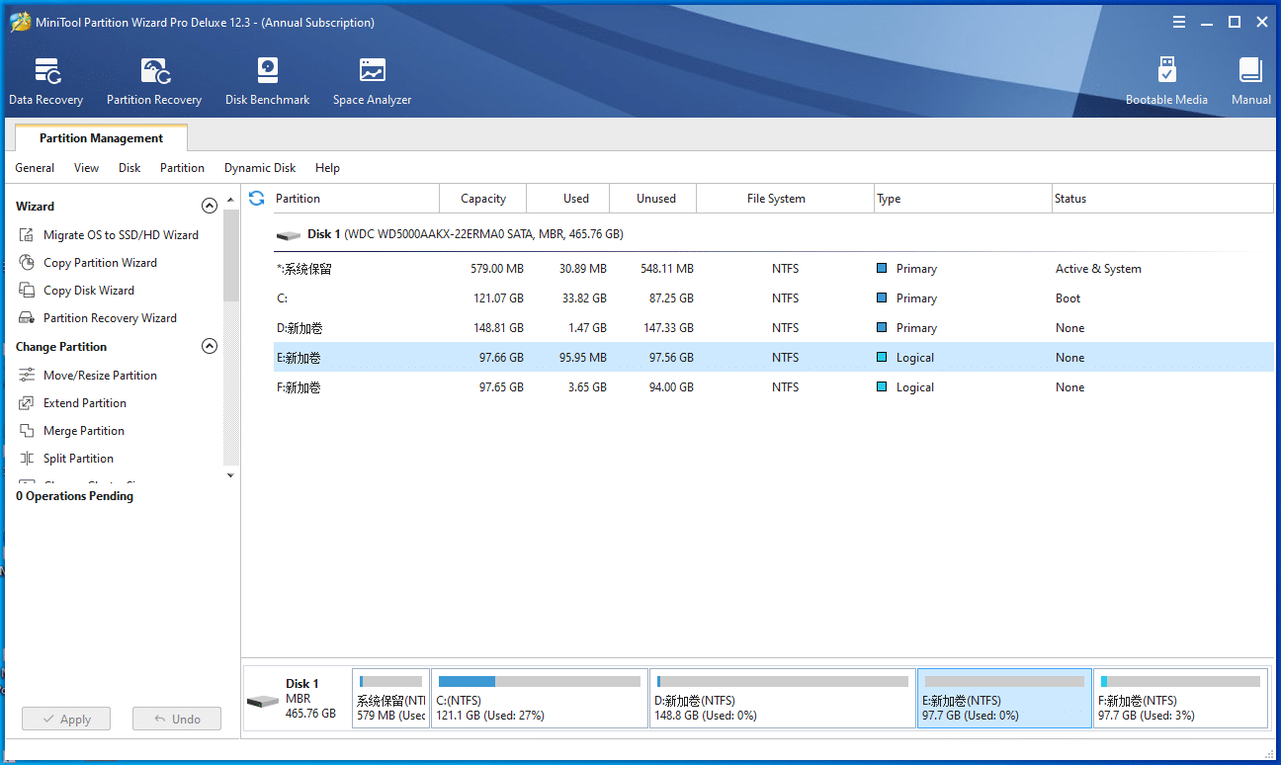Select the C: partition row
1281x765 pixels.
tap(773, 298)
